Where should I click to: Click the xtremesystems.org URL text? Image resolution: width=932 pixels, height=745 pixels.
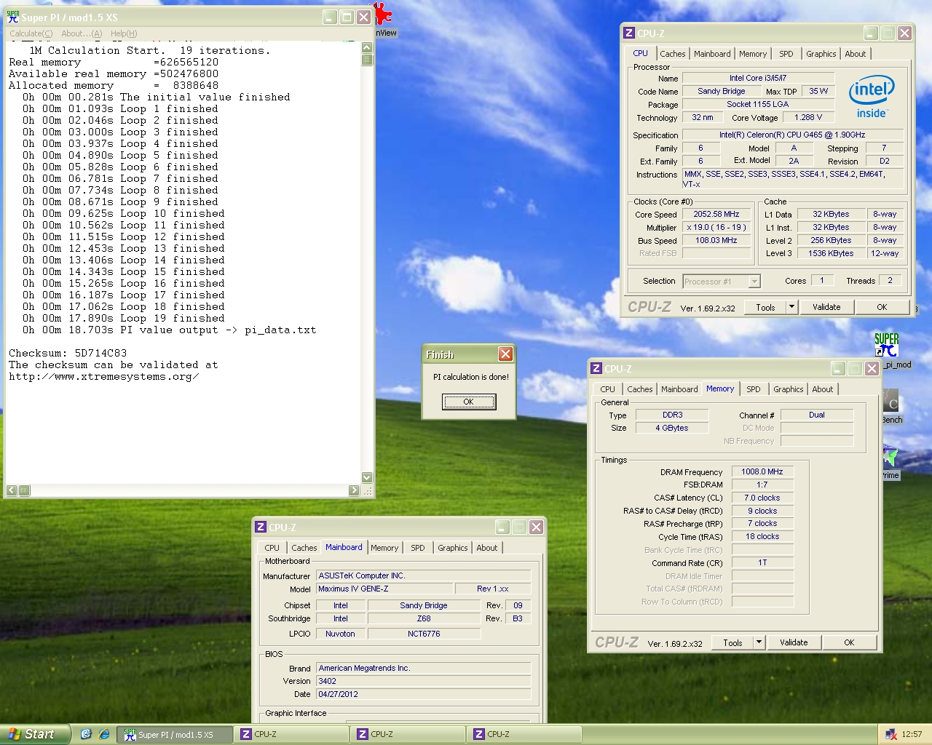[x=104, y=376]
